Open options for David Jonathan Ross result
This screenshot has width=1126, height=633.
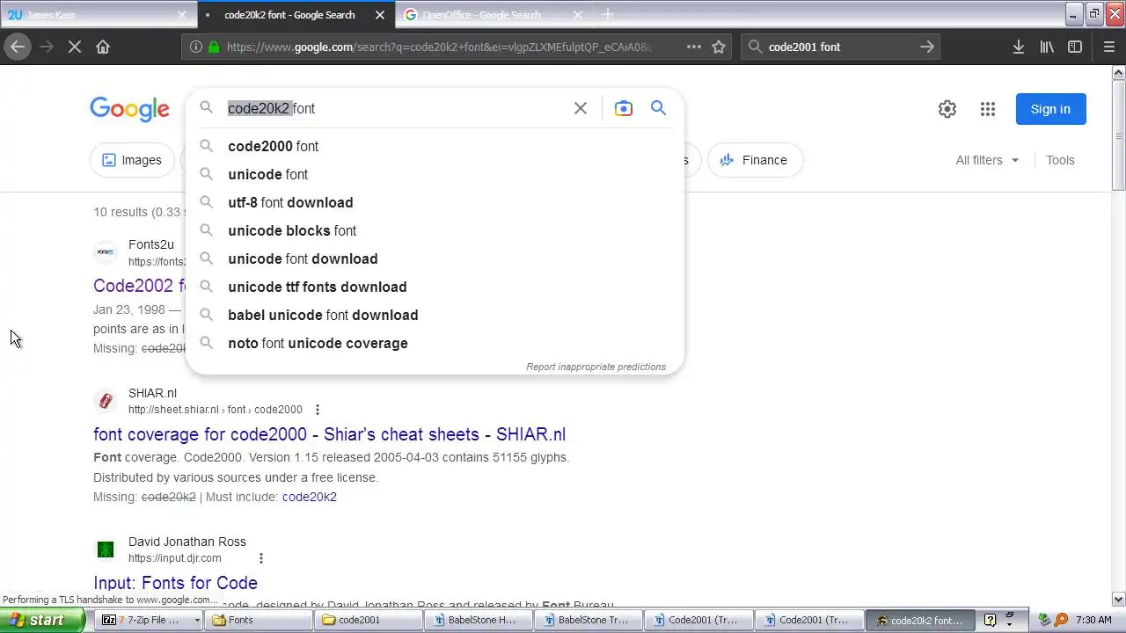(x=261, y=558)
